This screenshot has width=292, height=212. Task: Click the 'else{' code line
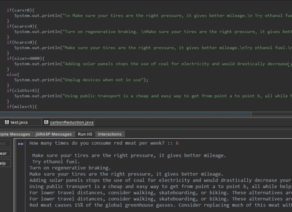click(13, 74)
